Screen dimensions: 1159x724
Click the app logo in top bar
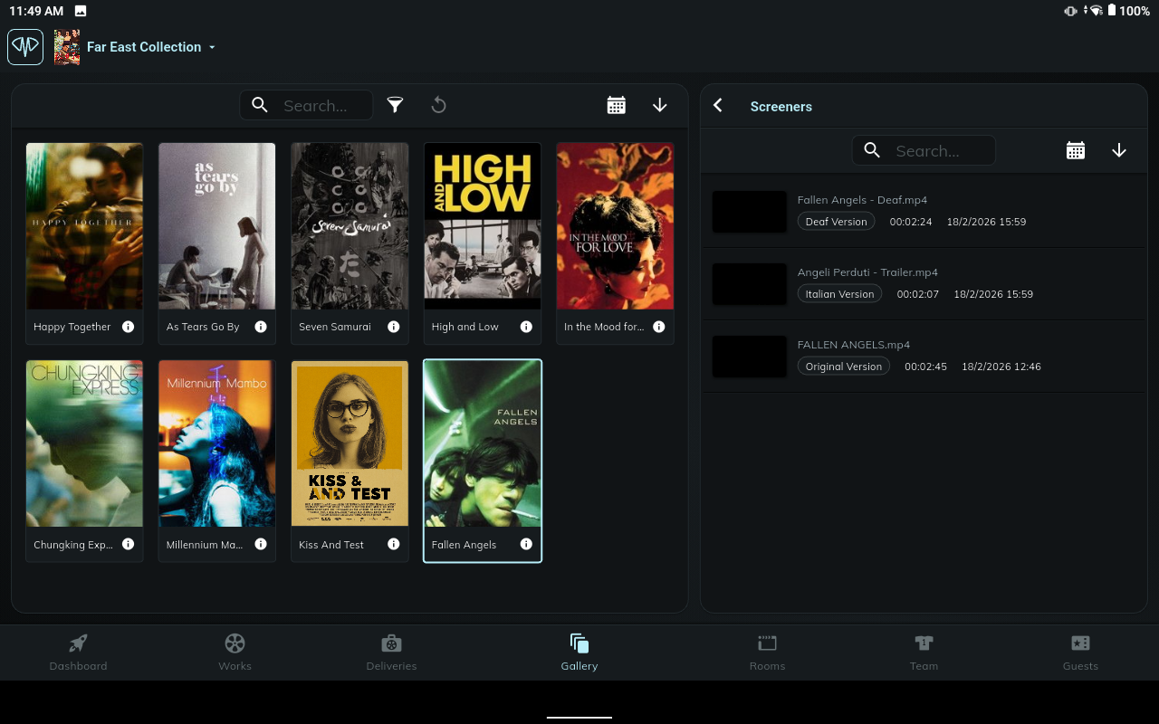(x=25, y=47)
